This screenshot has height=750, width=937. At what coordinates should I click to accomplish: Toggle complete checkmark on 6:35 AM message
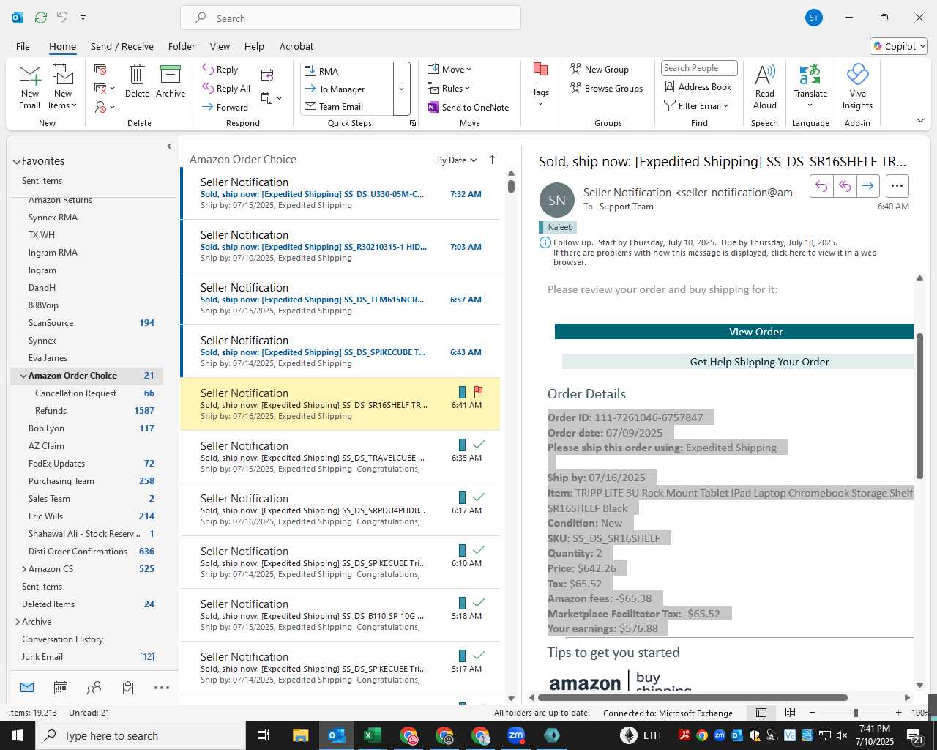(478, 444)
